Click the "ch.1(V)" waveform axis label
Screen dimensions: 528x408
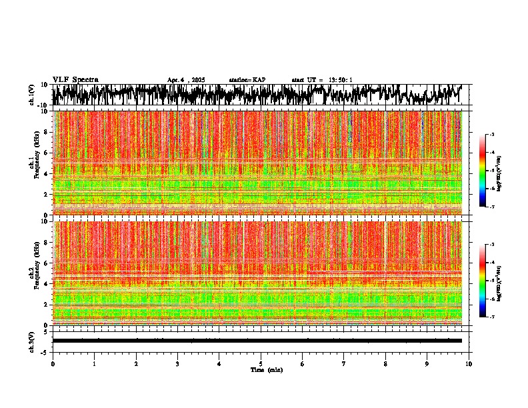[32, 95]
